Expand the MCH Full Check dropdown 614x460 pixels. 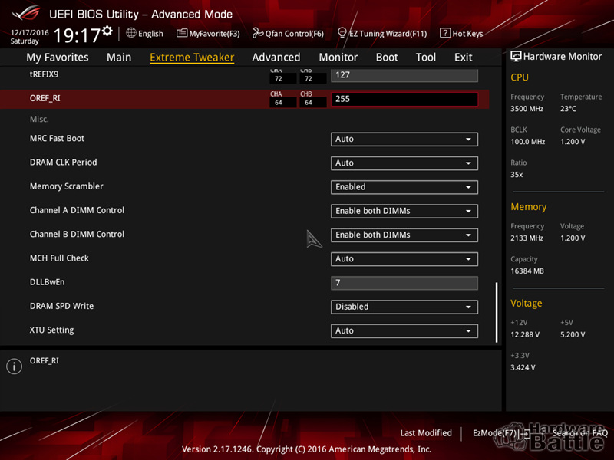(x=404, y=259)
